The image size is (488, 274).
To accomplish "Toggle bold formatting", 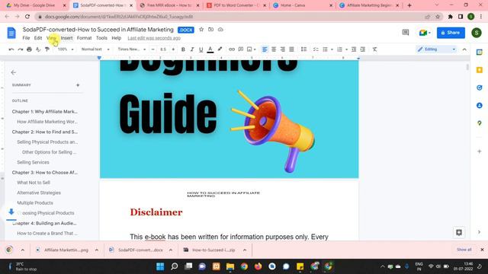I will (x=183, y=49).
